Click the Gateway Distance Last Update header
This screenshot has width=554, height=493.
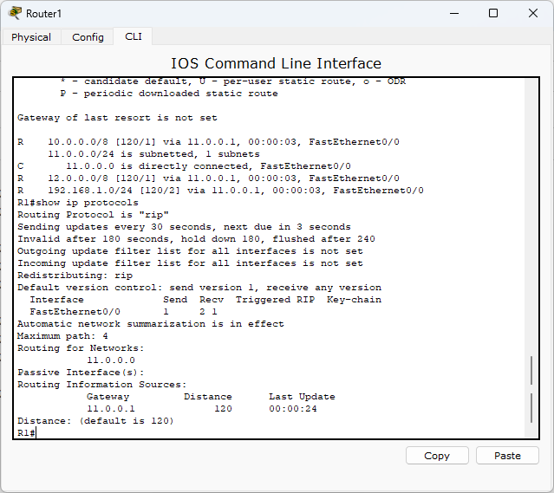(211, 397)
